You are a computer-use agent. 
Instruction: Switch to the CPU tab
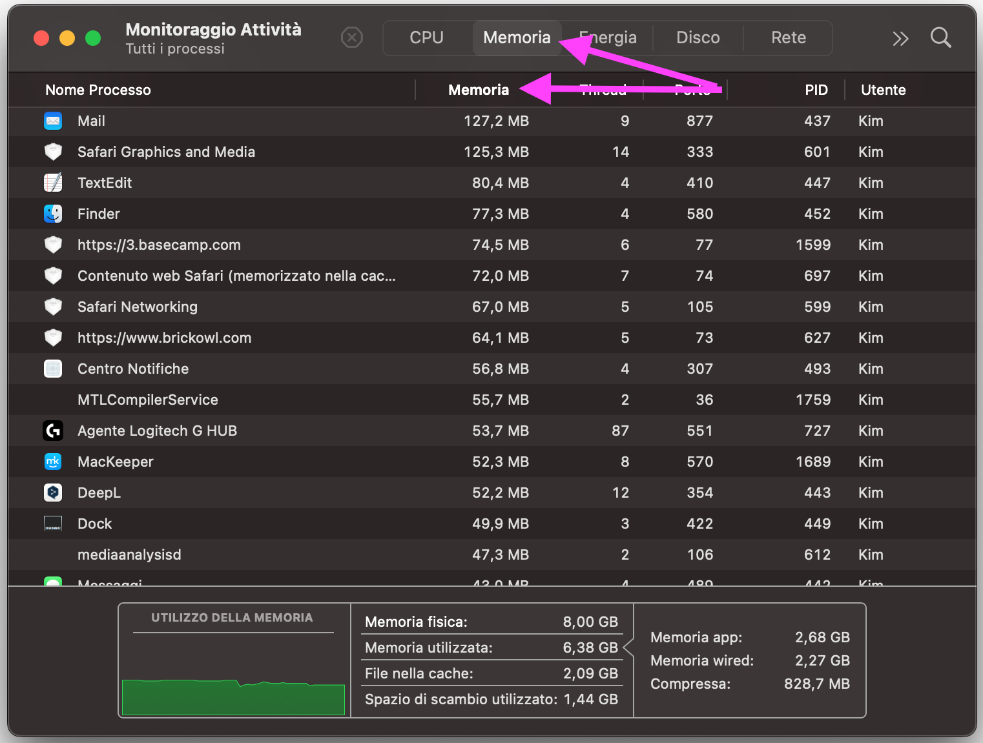tap(426, 38)
